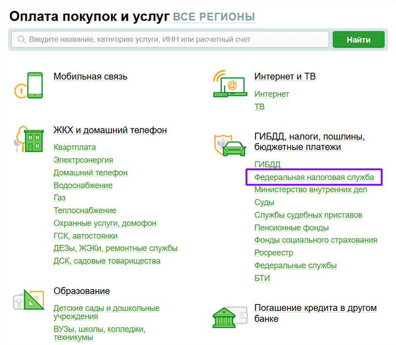Select the ТВ sublink
This screenshot has height=345, width=396.
[259, 107]
